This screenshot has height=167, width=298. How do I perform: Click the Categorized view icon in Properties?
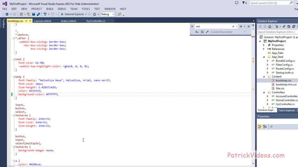click(260, 127)
